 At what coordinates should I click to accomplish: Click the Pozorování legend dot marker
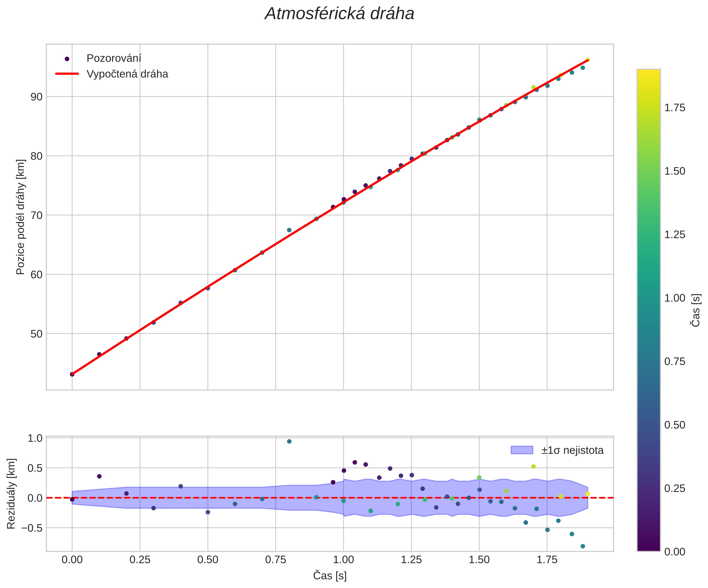(x=67, y=59)
